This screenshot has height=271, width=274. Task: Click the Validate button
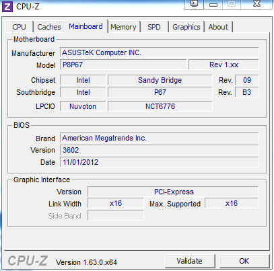pyautogui.click(x=190, y=261)
